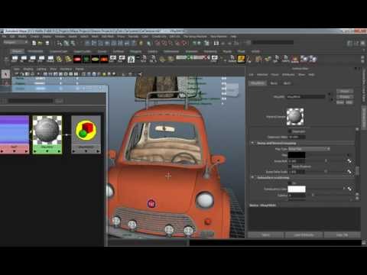Toggle the Bump Shadows checkbox
The image size is (367, 275).
[290, 167]
